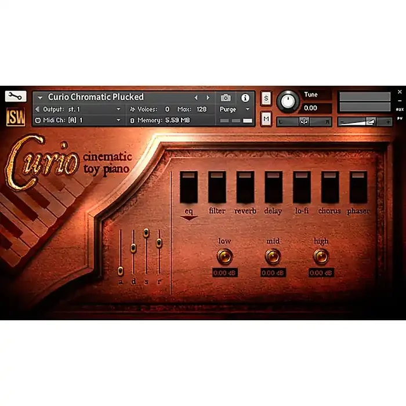
Task: Switch on the filter effect
Action: coord(217,187)
